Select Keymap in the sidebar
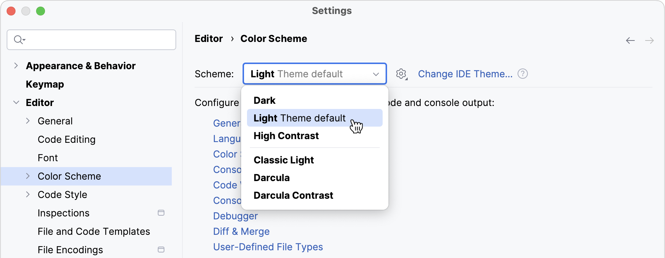The width and height of the screenshot is (665, 258). pyautogui.click(x=45, y=84)
